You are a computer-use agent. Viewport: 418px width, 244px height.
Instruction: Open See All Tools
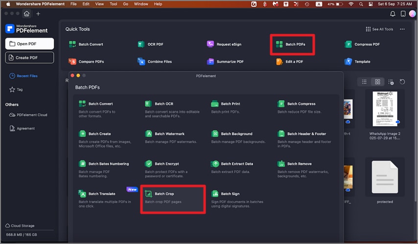coord(379,29)
